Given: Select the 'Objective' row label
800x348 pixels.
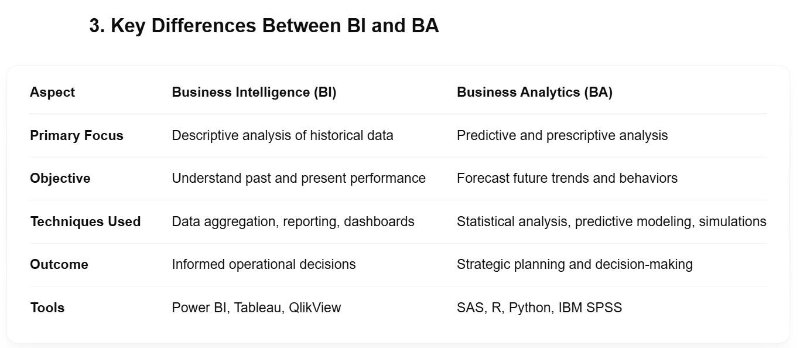Looking at the screenshot, I should [60, 178].
